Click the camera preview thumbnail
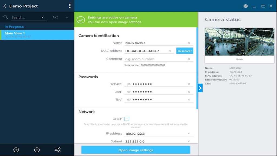277x156 pixels. (239, 41)
